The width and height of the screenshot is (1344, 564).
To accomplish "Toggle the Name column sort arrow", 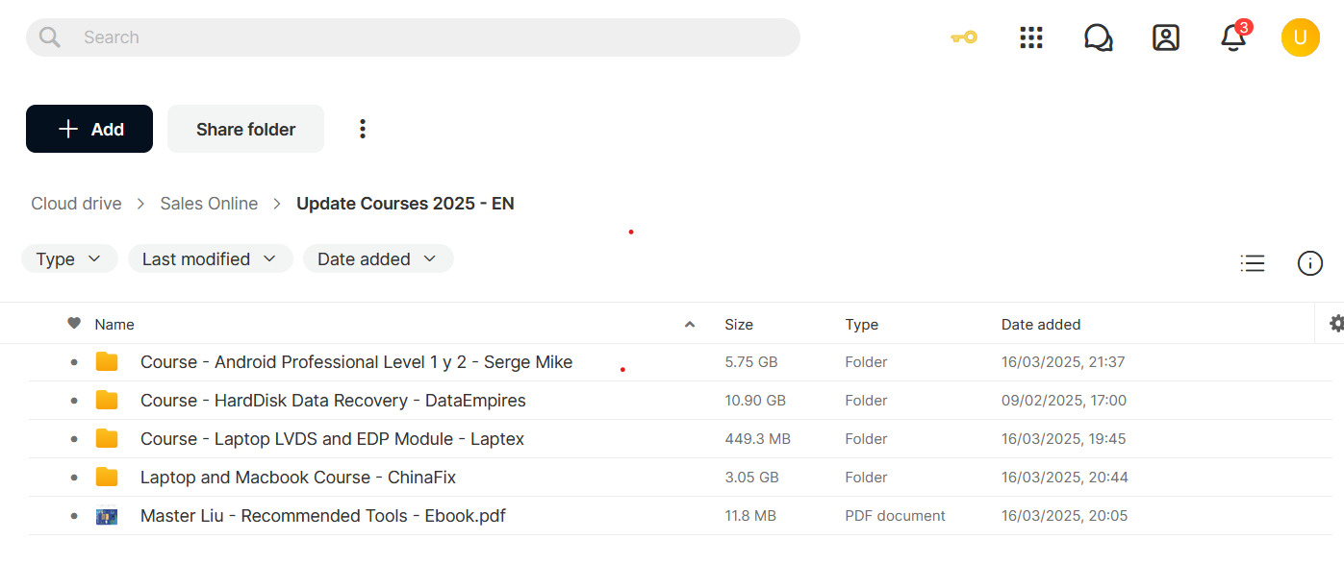I will (690, 325).
